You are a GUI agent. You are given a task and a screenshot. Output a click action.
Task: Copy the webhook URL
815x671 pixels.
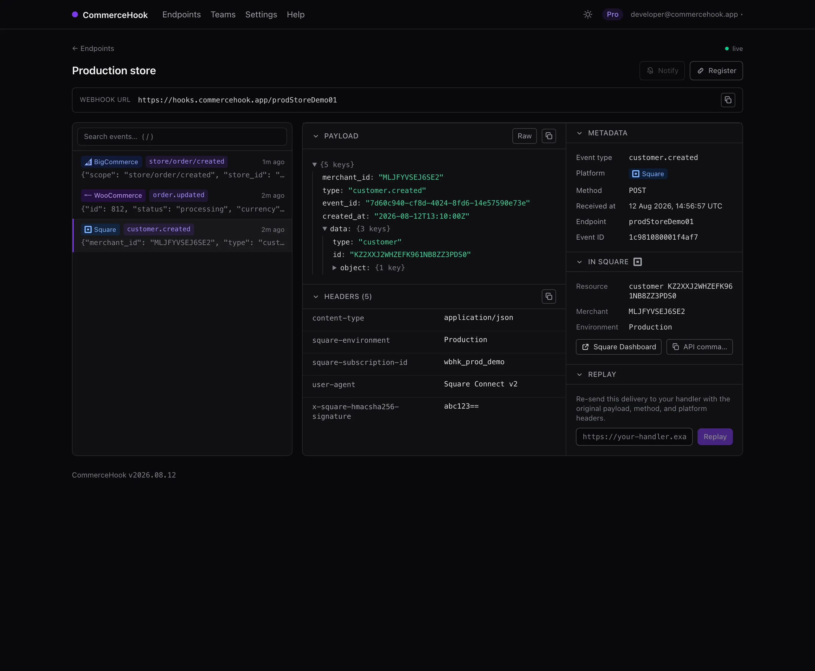728,100
